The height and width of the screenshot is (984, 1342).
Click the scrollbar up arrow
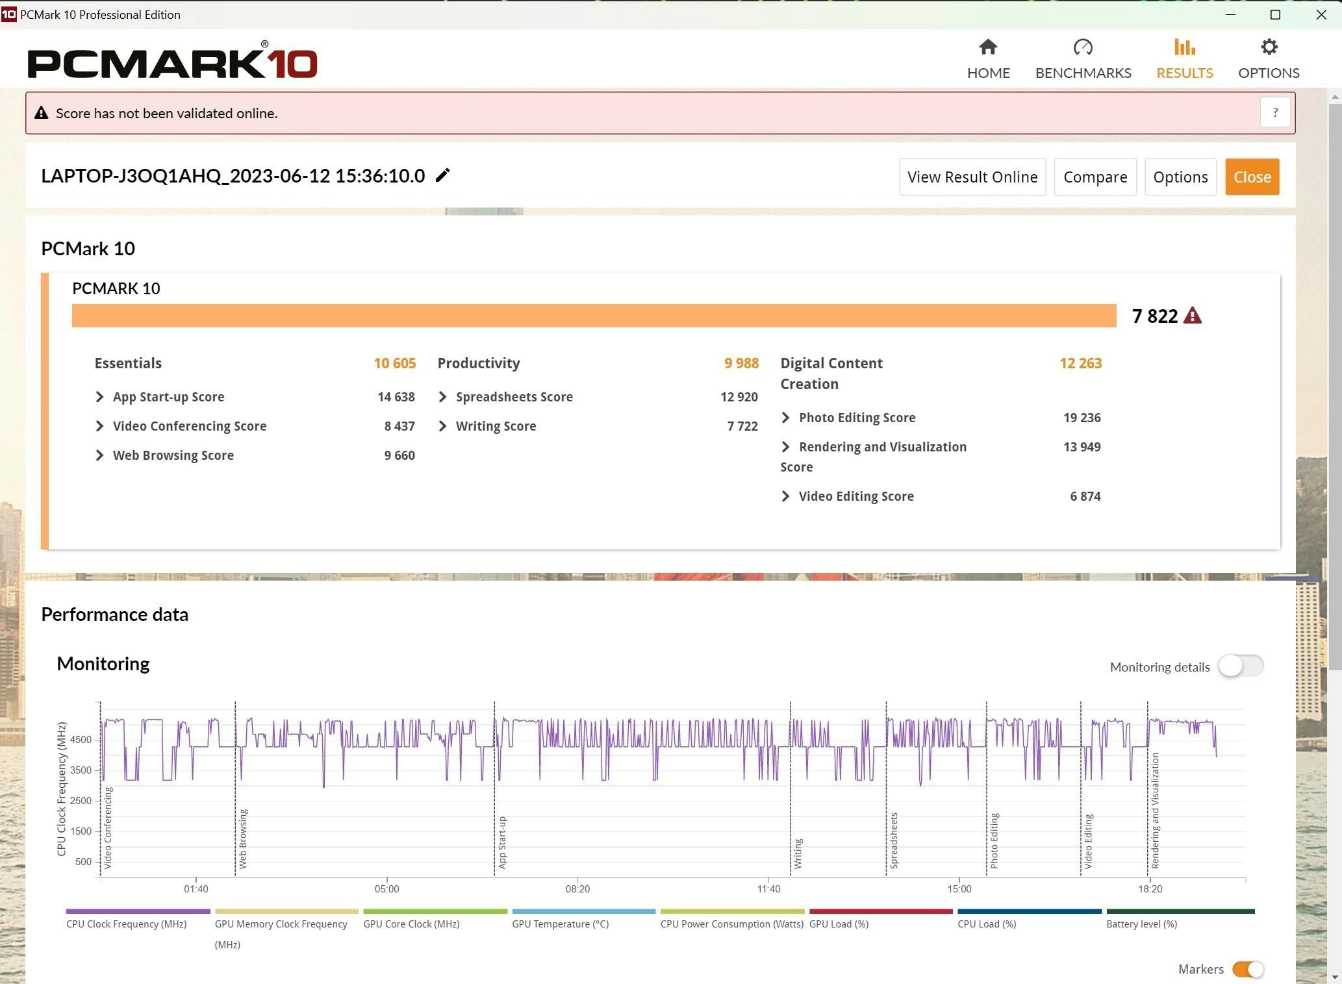coord(1335,96)
